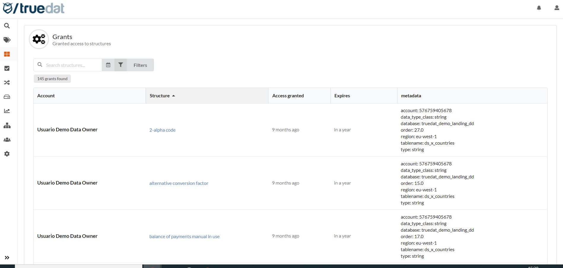Open alternative conversion factor link
The height and width of the screenshot is (268, 563).
click(x=179, y=183)
